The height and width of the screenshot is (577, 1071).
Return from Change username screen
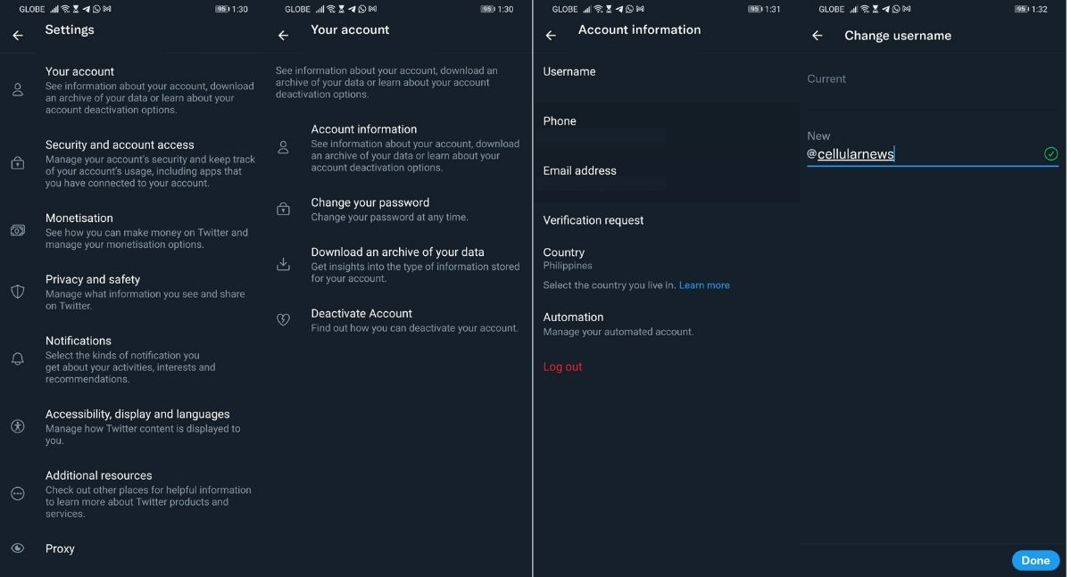pyautogui.click(x=817, y=36)
